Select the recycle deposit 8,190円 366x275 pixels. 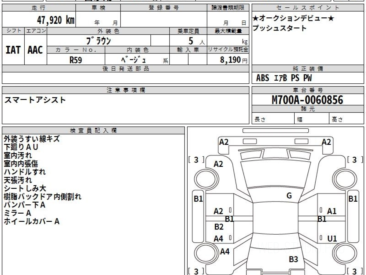pos(234,60)
